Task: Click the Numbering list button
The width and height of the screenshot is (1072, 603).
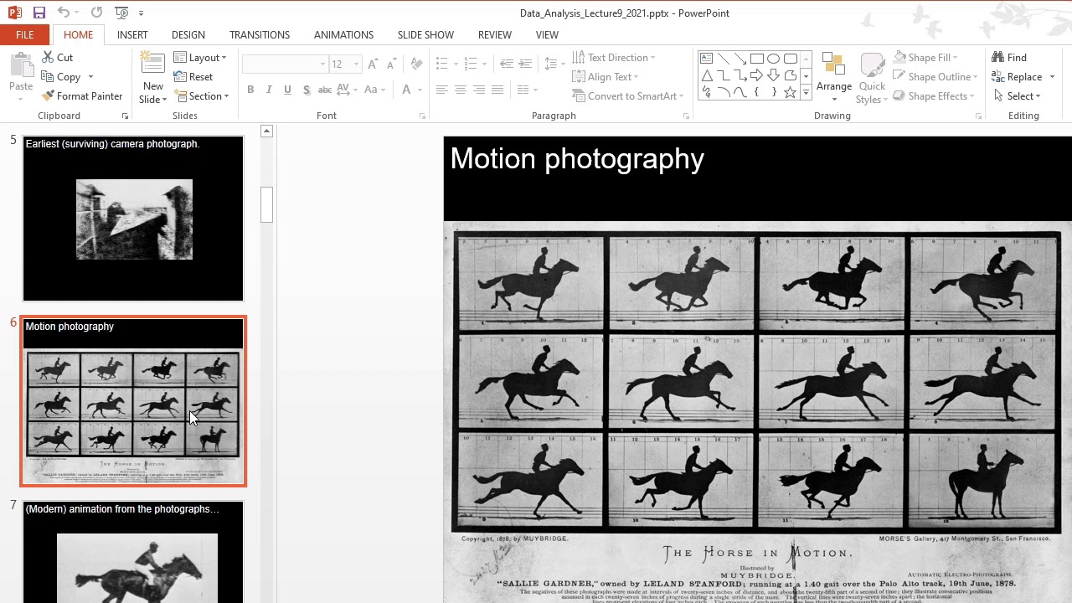Action: 470,64
